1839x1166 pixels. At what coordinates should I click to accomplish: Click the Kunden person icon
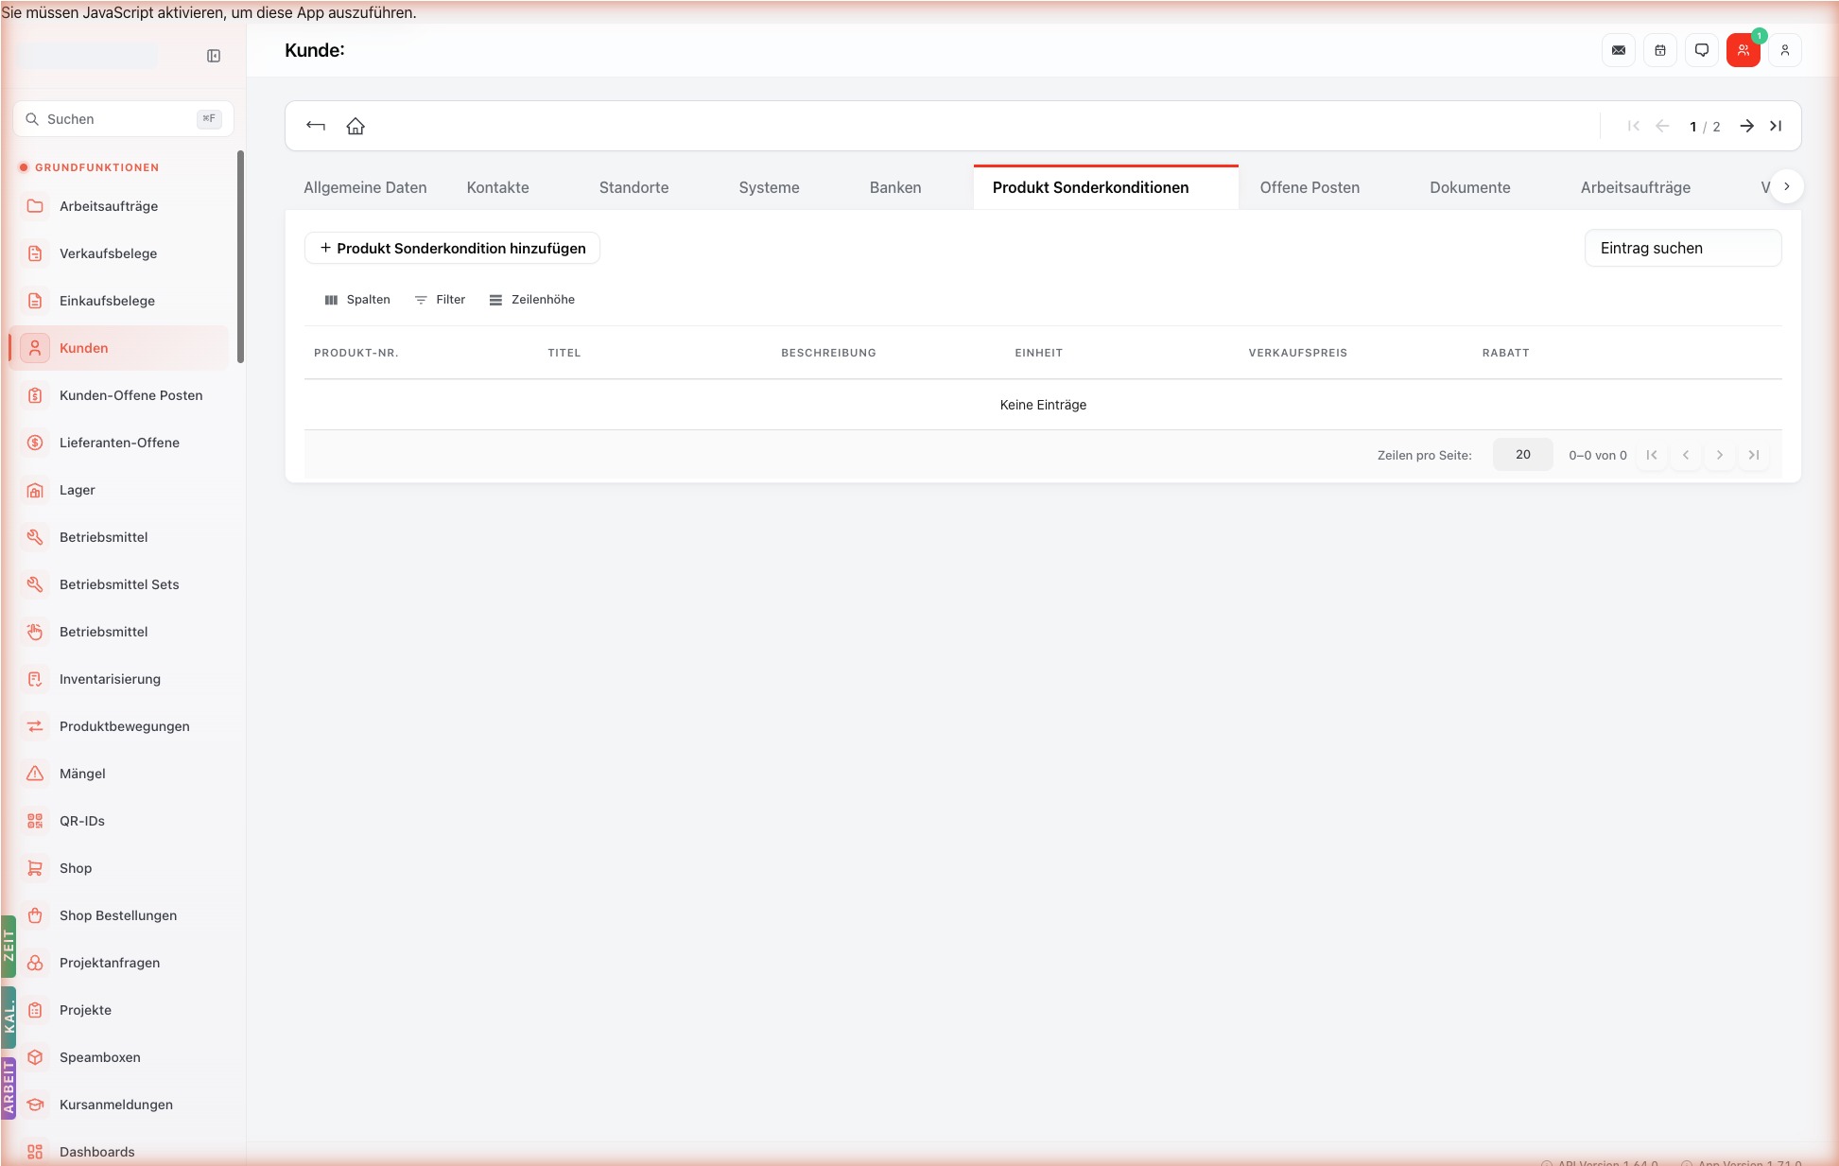pos(35,348)
